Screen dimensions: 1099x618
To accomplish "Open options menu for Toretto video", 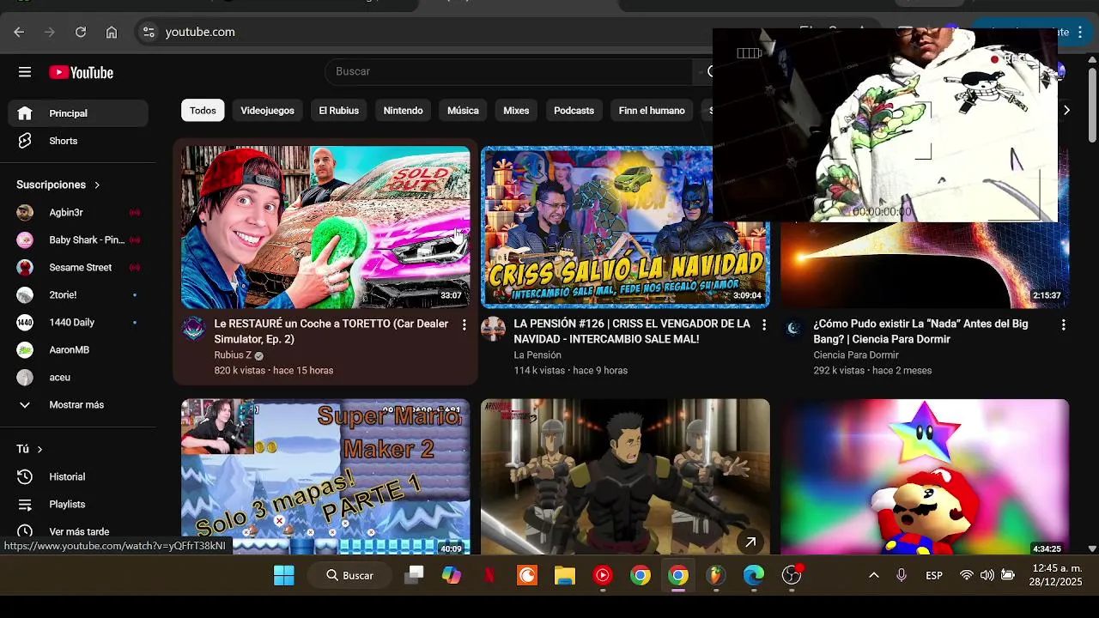I will 464,324.
